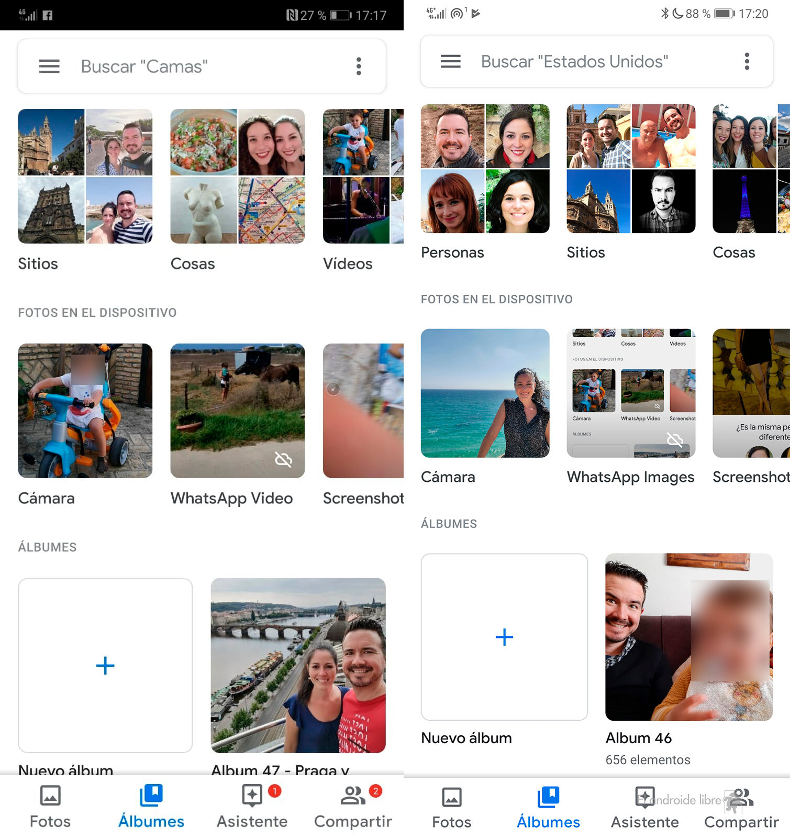The width and height of the screenshot is (790, 838).
Task: Click plus icon in right Nuevo álbum tile
Action: pos(504,637)
